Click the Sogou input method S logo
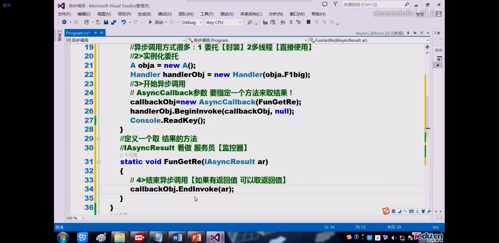The image size is (499, 243). [386, 211]
